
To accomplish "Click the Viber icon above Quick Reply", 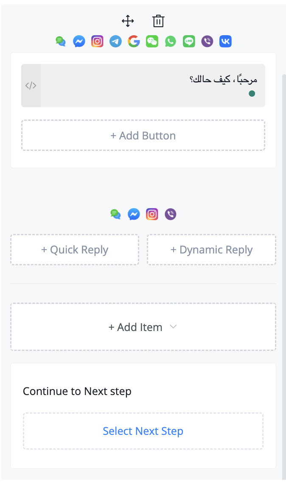I will click(171, 214).
